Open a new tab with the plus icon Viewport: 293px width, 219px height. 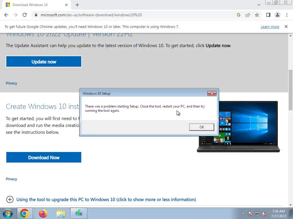[77, 5]
